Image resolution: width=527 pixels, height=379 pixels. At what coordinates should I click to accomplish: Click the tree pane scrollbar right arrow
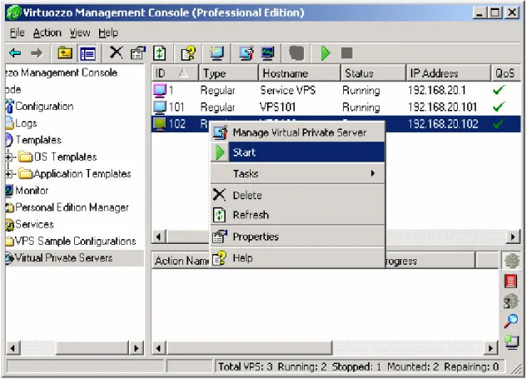(x=136, y=348)
